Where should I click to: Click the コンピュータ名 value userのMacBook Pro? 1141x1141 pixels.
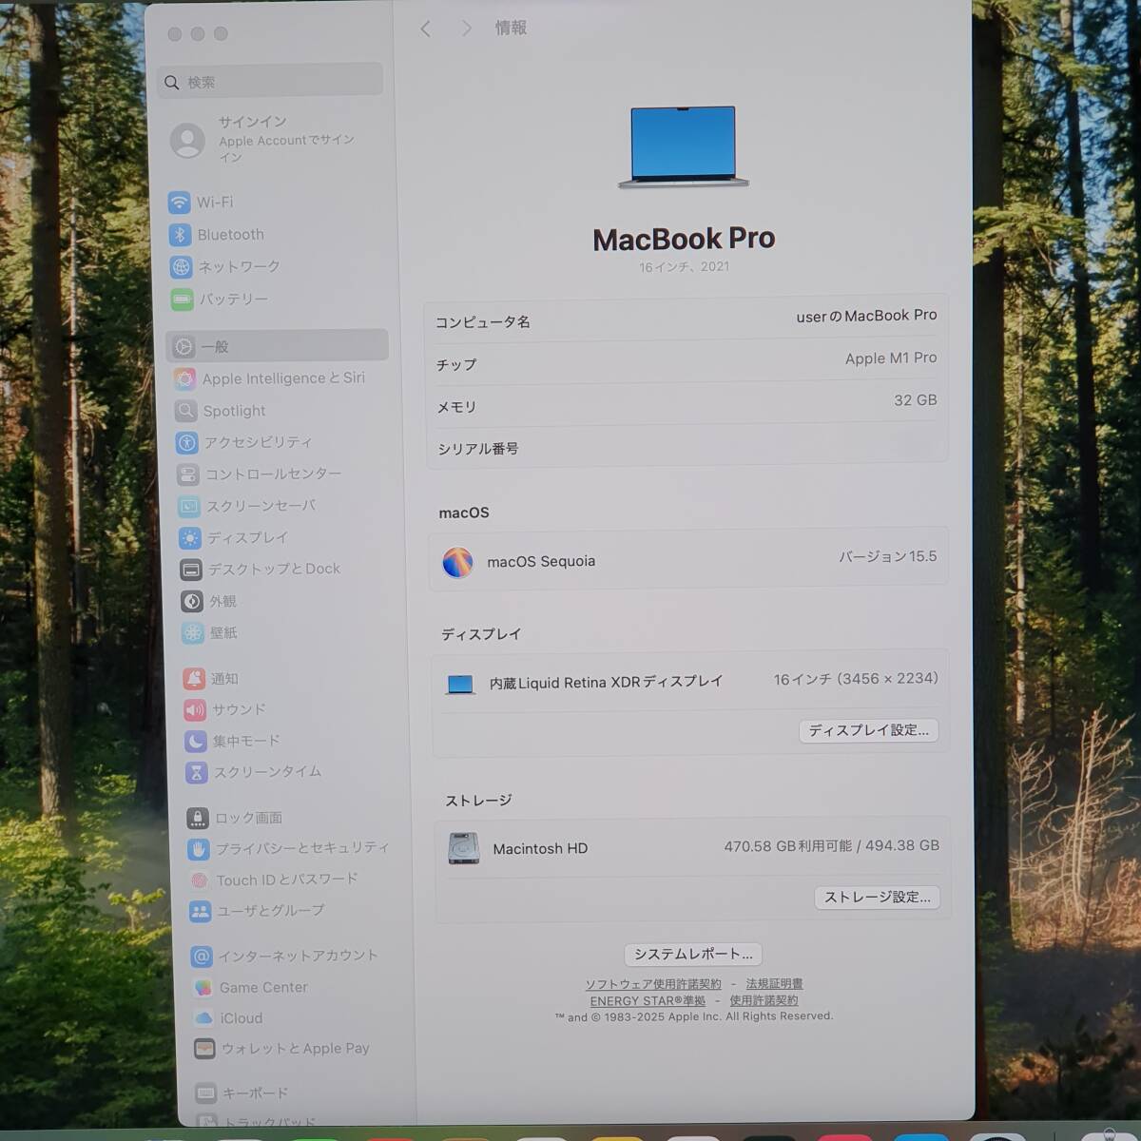coord(866,316)
